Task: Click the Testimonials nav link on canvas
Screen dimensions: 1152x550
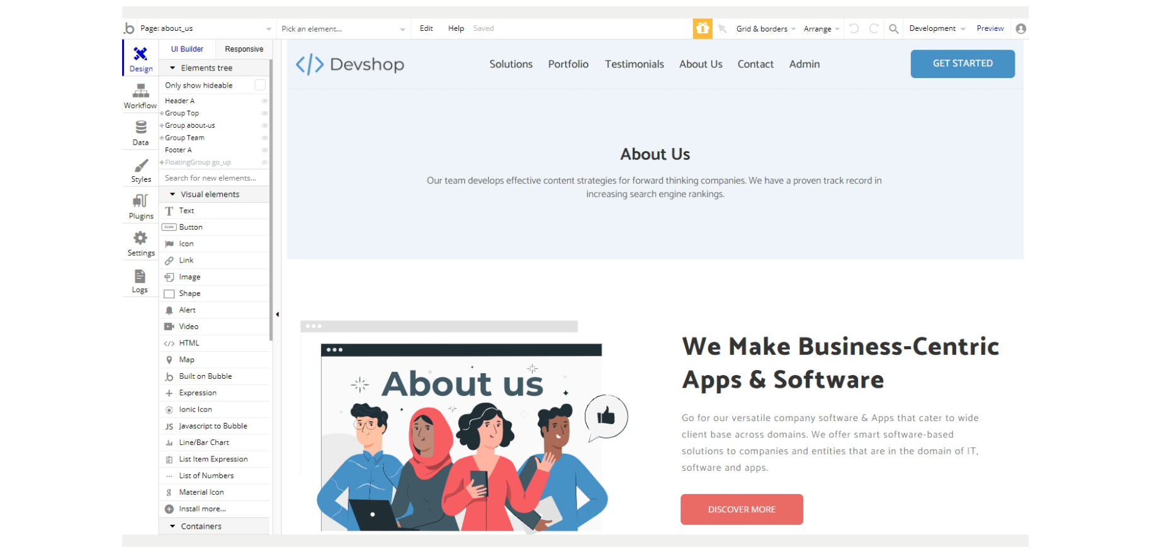Action: pos(635,64)
